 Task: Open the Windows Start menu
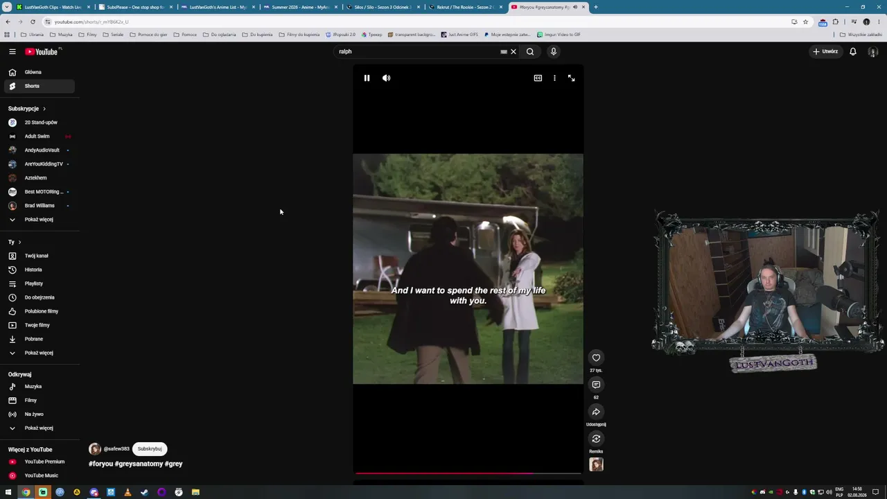[8, 492]
